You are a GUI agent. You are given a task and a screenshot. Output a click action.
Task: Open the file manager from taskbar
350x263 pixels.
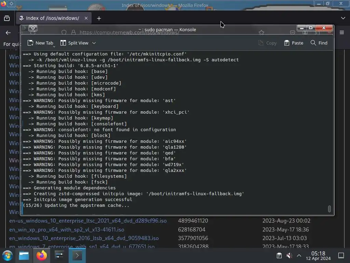(x=24, y=255)
